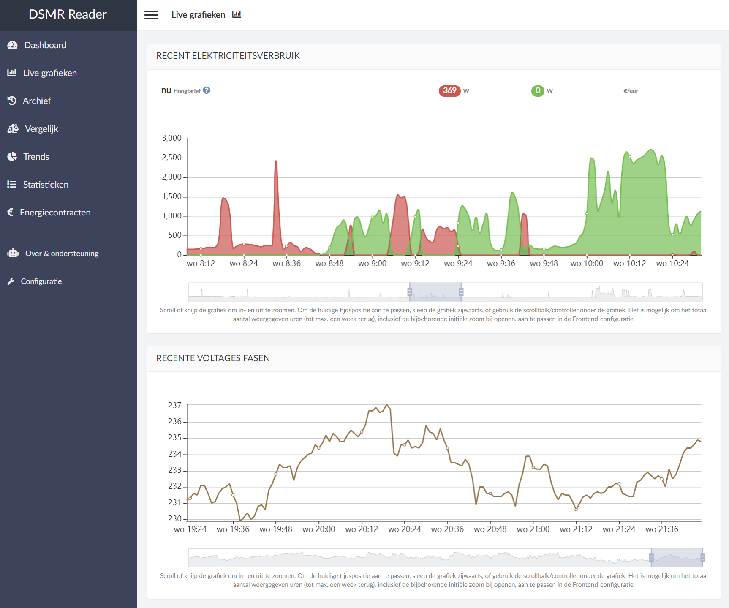Click left handle of electricity zoom slider
The width and height of the screenshot is (729, 608).
click(x=410, y=292)
